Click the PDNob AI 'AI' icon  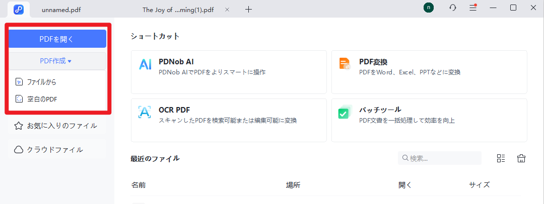(145, 64)
